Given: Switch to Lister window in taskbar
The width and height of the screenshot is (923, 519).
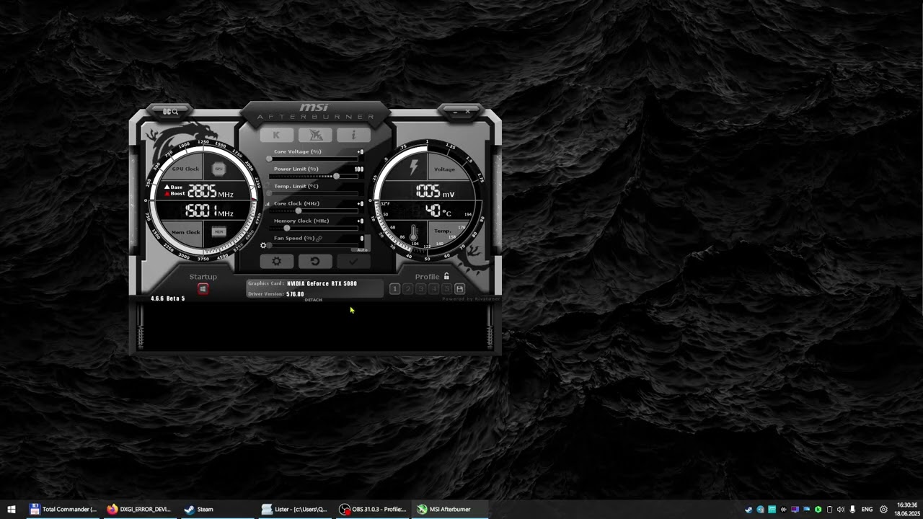Looking at the screenshot, I should point(294,509).
